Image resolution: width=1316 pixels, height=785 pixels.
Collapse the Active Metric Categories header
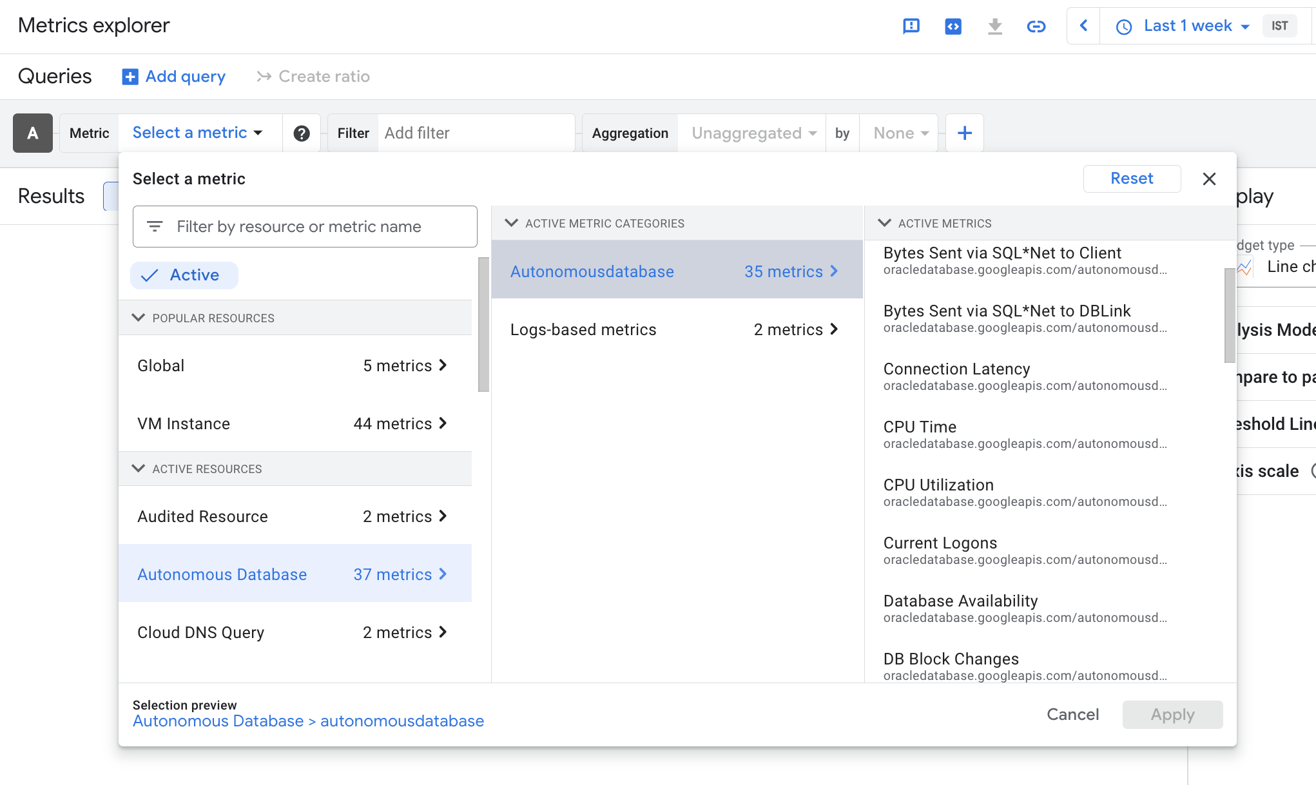[x=512, y=223]
